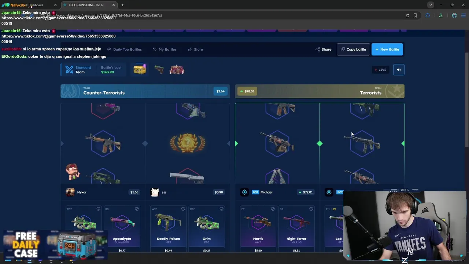Image resolution: width=469 pixels, height=264 pixels.
Task: Click the crossed-swords Standard Team icon
Action: 69,70
